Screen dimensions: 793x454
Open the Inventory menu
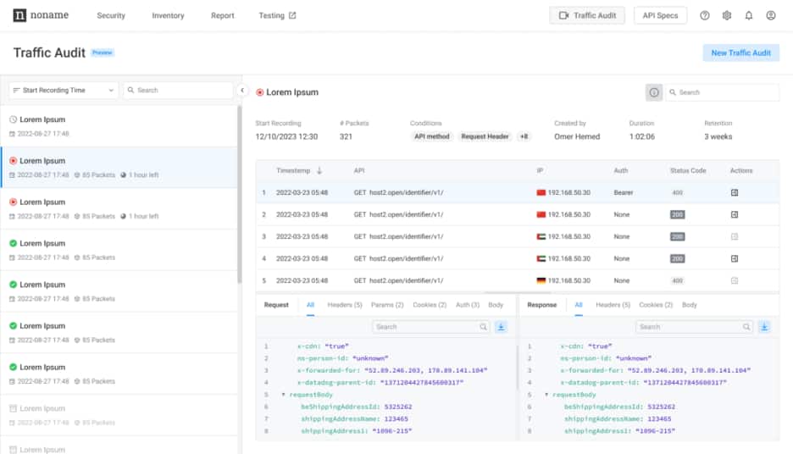click(168, 15)
